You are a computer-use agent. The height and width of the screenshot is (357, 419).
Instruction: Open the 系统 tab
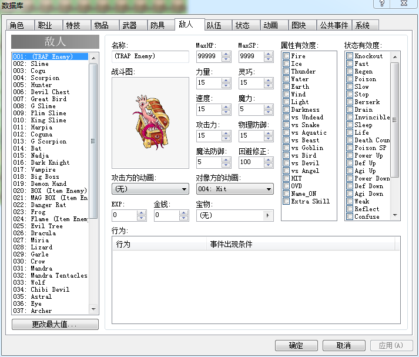(366, 25)
